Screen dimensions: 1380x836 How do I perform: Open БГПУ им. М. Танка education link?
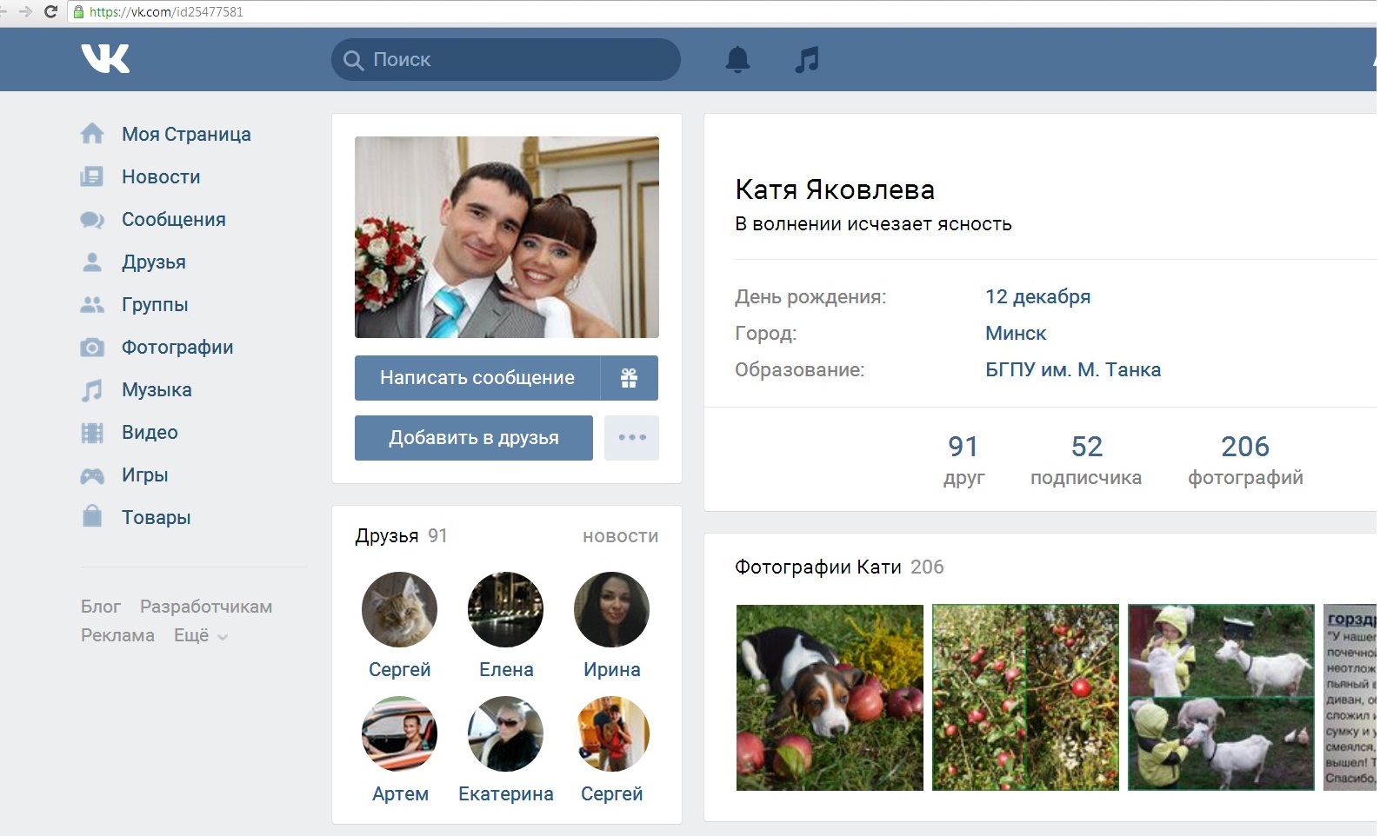[x=1072, y=370]
